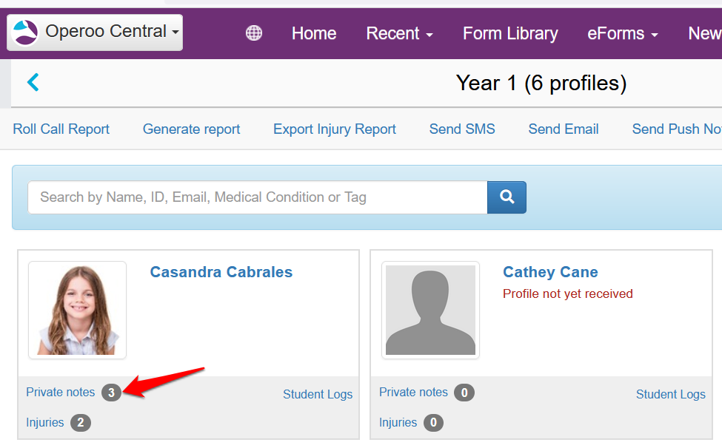Expand the Recent menu
Image resolution: width=722 pixels, height=448 pixels.
[399, 33]
